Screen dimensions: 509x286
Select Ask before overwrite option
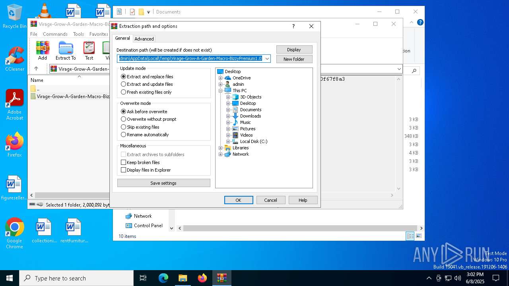tap(144, 112)
